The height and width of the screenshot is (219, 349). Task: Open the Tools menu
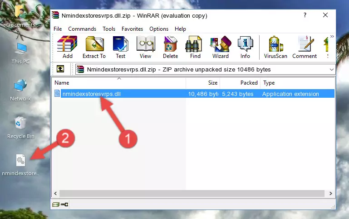pos(109,29)
